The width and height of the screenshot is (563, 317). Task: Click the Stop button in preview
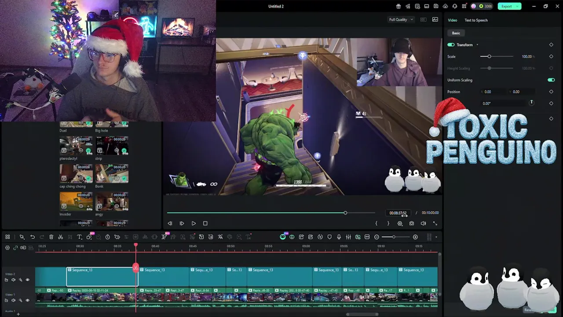point(205,223)
